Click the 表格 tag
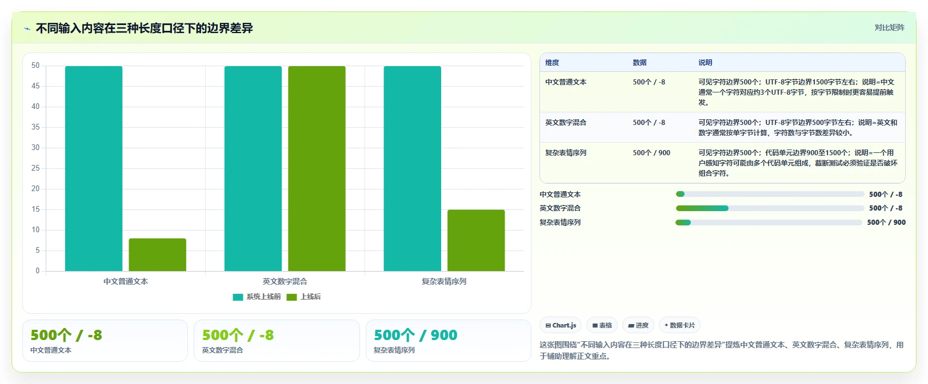 tap(602, 325)
